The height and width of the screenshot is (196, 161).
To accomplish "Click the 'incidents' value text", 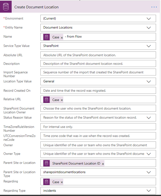I will (50, 191).
